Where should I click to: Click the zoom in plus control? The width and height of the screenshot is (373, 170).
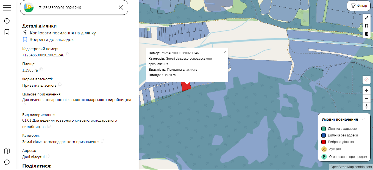(x=366, y=90)
